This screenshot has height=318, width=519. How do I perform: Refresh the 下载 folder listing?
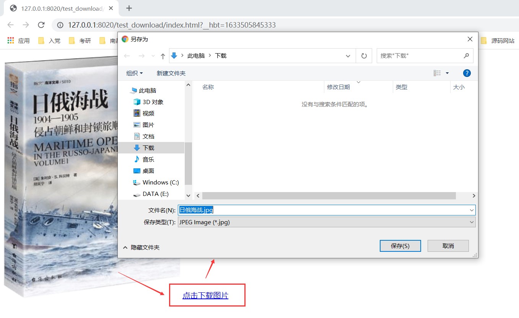coord(364,56)
